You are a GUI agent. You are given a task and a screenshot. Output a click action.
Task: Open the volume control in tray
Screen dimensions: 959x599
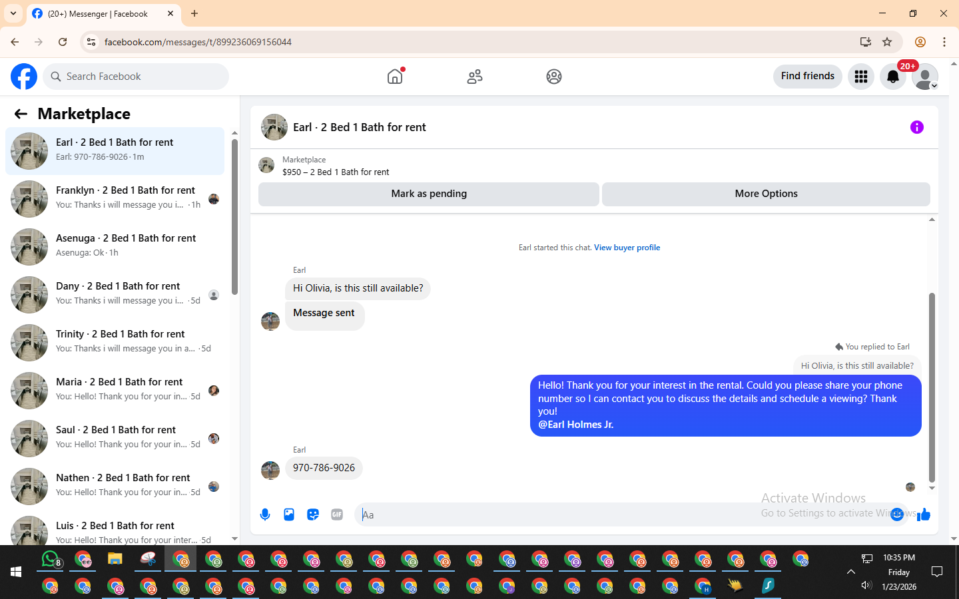pos(866,586)
